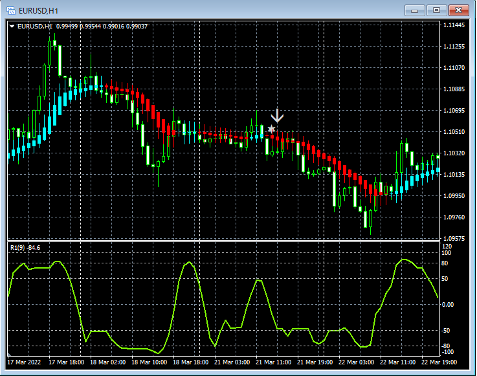This screenshot has height=376, width=477.
Task: Click the 0.00 level on indicator scale
Action: click(x=449, y=304)
